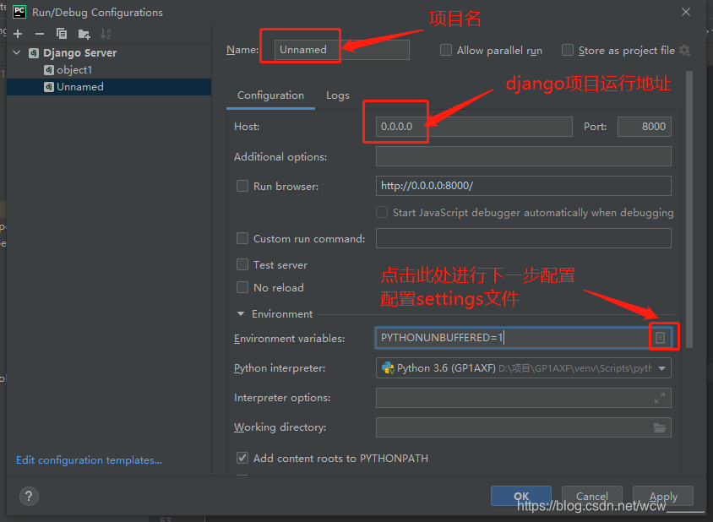Click Django icon beside object1
Viewport: 713px width, 522px height.
click(x=49, y=70)
